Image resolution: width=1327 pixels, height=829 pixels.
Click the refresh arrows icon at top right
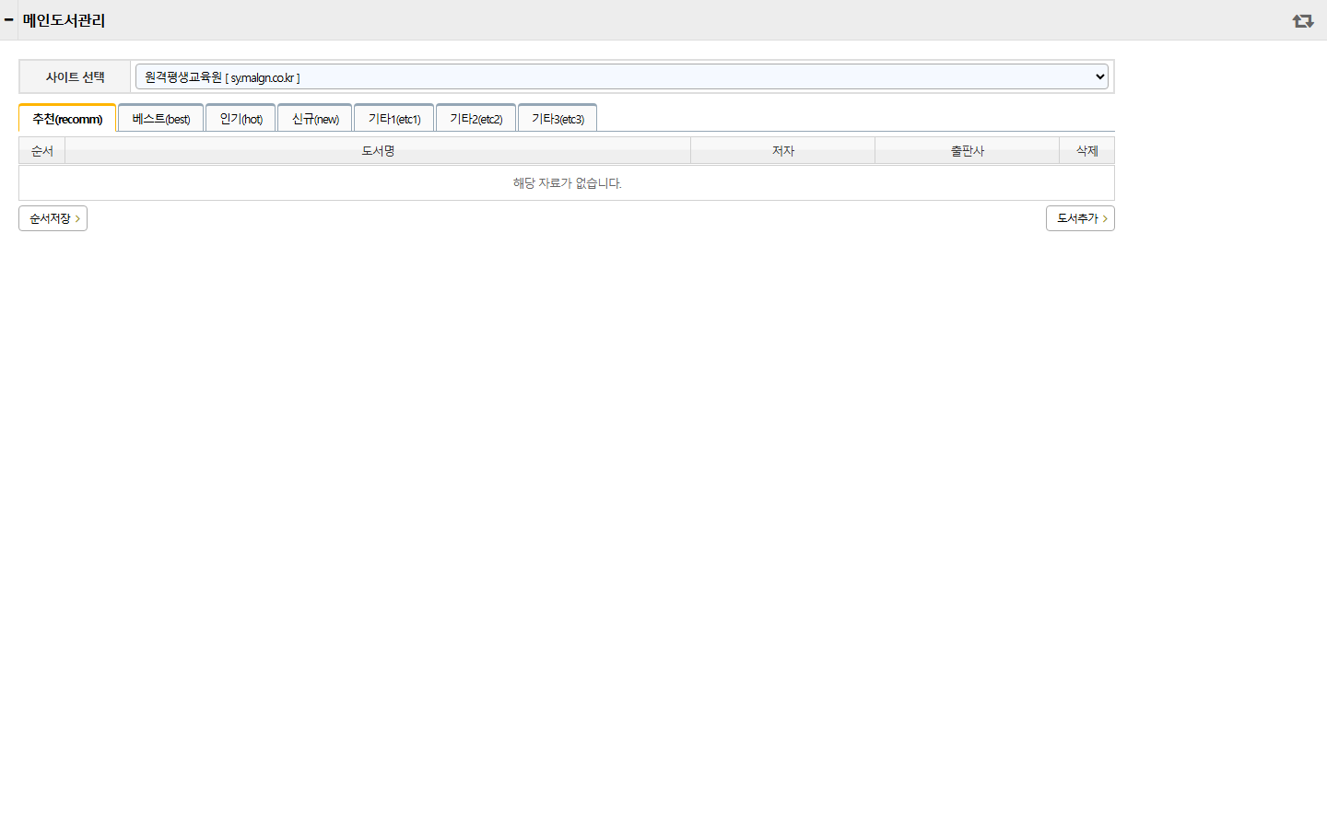coord(1302,20)
